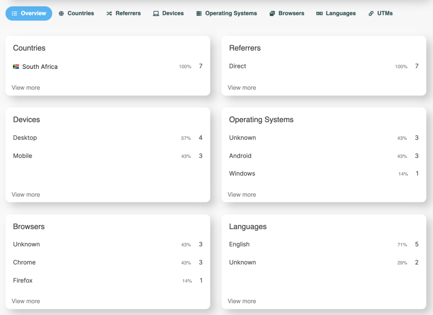This screenshot has width=433, height=315.
Task: Open the Referrers tab
Action: coord(124,14)
